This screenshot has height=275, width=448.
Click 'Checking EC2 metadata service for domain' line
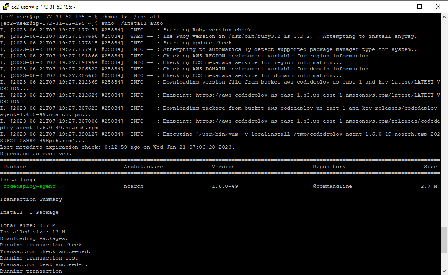pos(252,76)
